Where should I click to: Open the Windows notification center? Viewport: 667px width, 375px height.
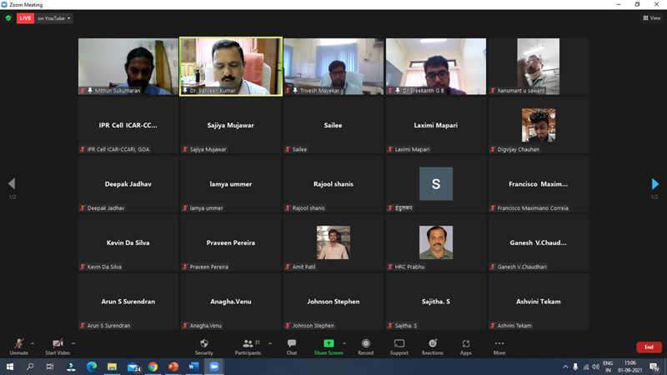pos(654,367)
